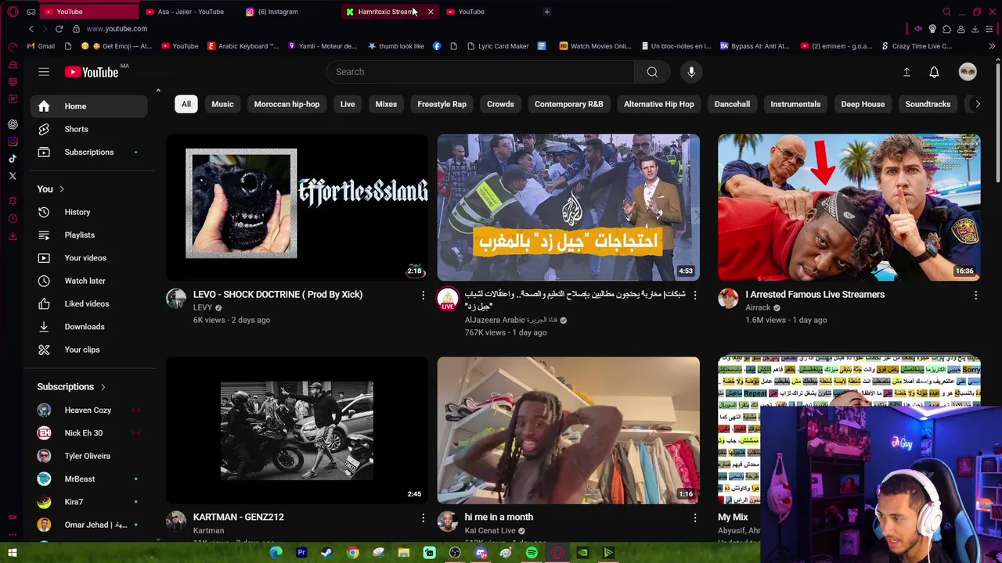Click the Opera GX logo menu
This screenshot has height=563, width=1002.
[x=13, y=12]
